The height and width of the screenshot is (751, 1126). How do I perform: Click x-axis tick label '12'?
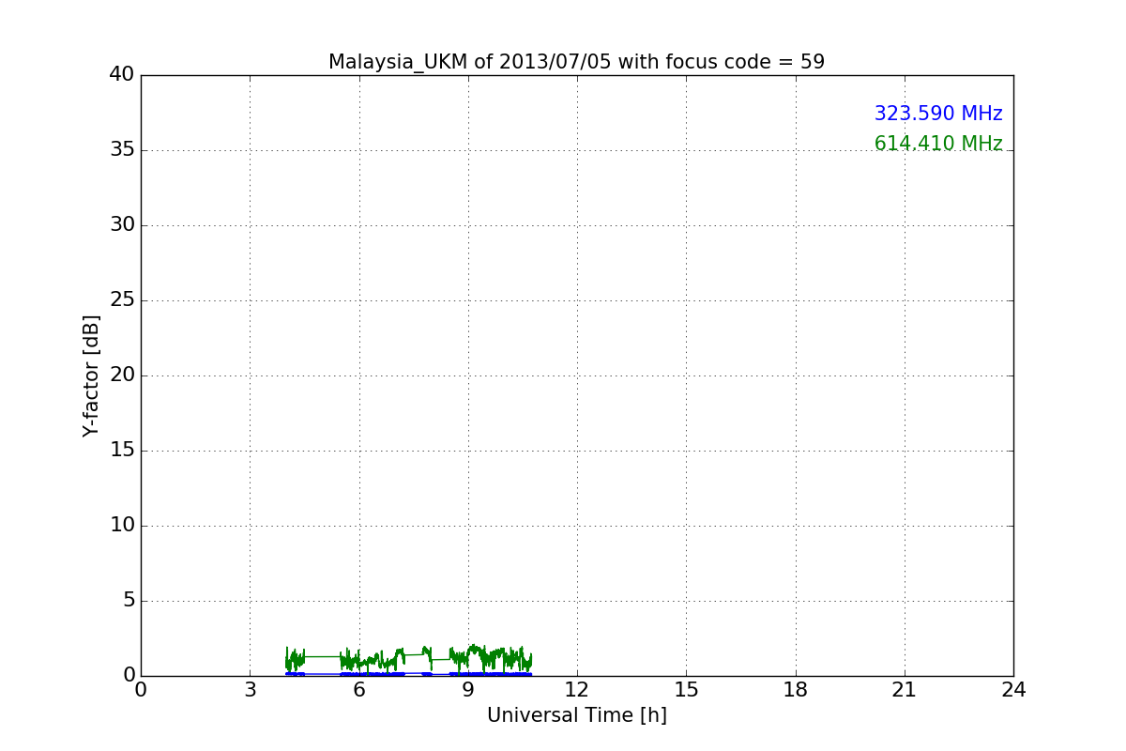(x=577, y=690)
